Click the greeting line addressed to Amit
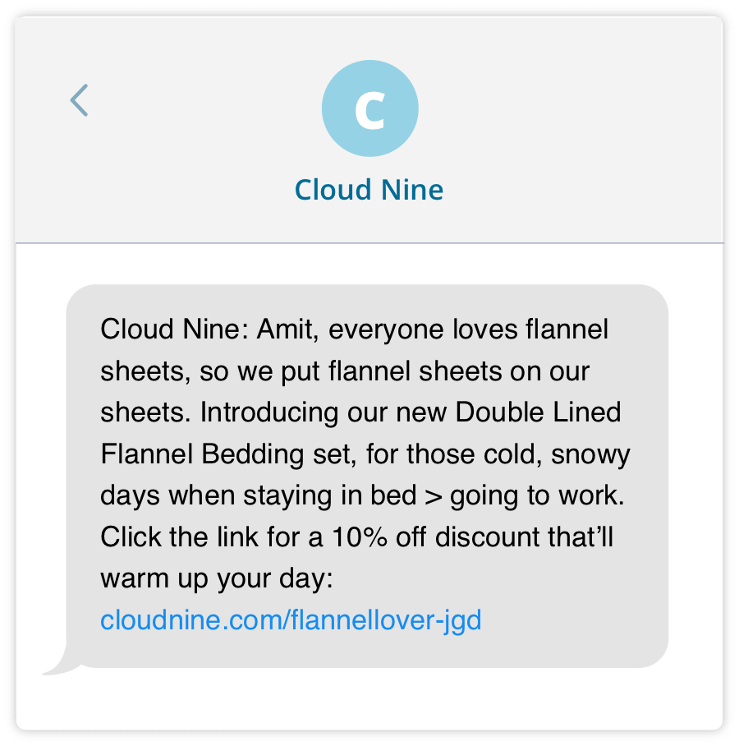The height and width of the screenshot is (746, 739). tap(353, 329)
